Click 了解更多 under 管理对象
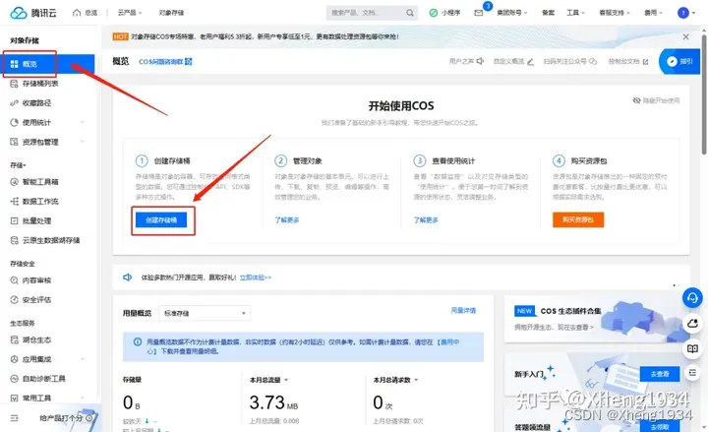Image resolution: width=708 pixels, height=432 pixels. tap(287, 220)
